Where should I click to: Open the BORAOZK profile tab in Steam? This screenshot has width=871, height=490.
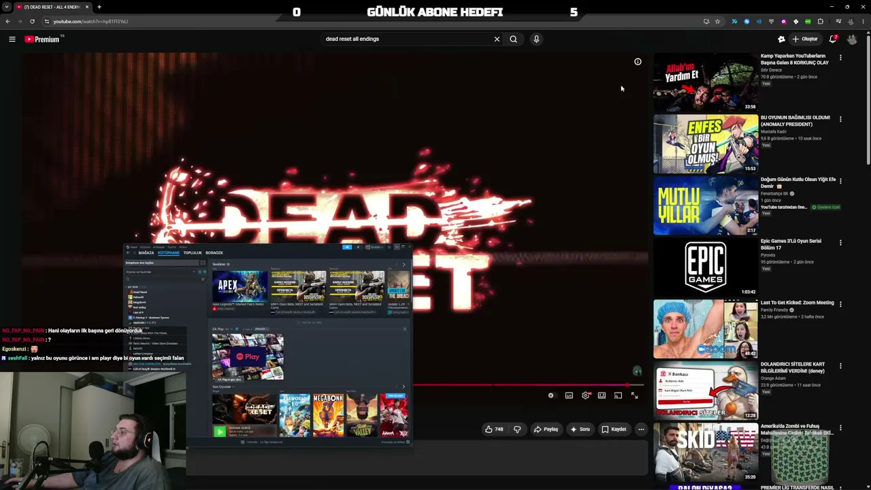[x=214, y=253]
